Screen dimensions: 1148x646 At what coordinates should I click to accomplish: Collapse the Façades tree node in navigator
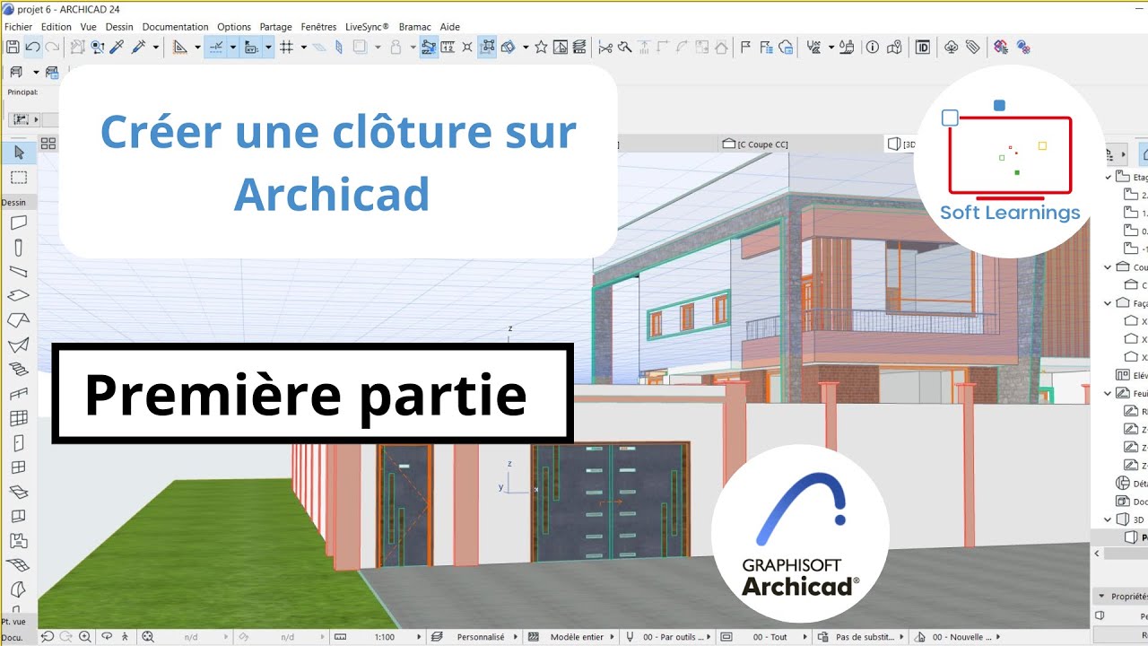(1109, 303)
